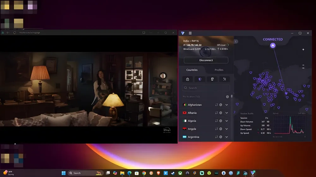Click the speed graph in Session Traffic

(289, 125)
